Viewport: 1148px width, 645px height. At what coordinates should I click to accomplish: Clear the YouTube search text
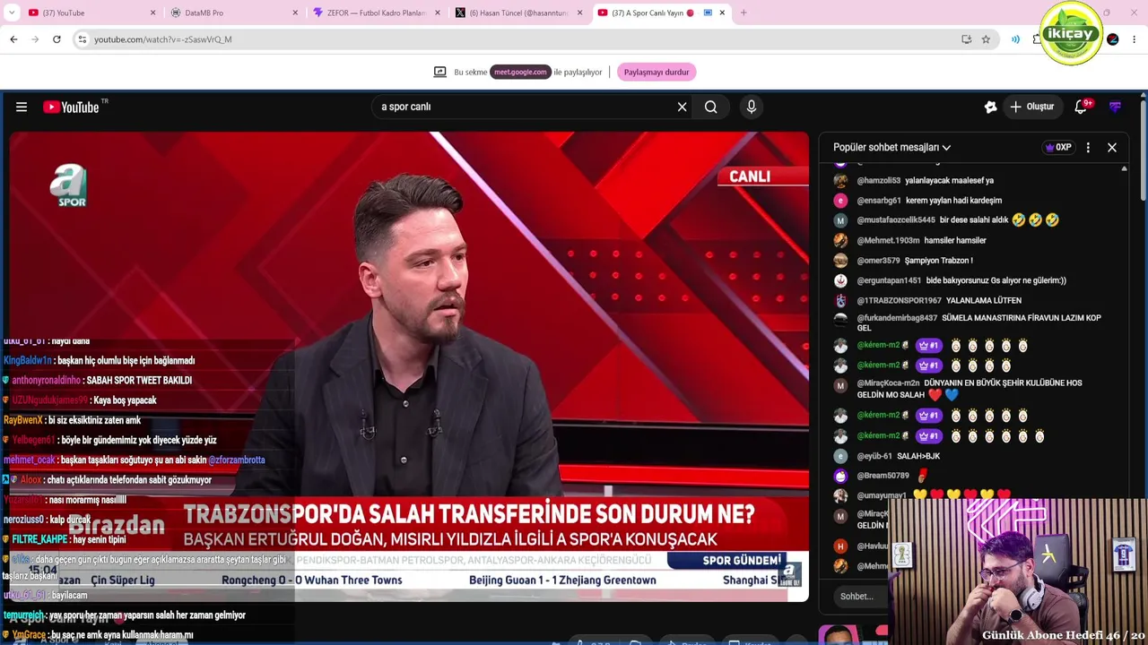coord(682,107)
